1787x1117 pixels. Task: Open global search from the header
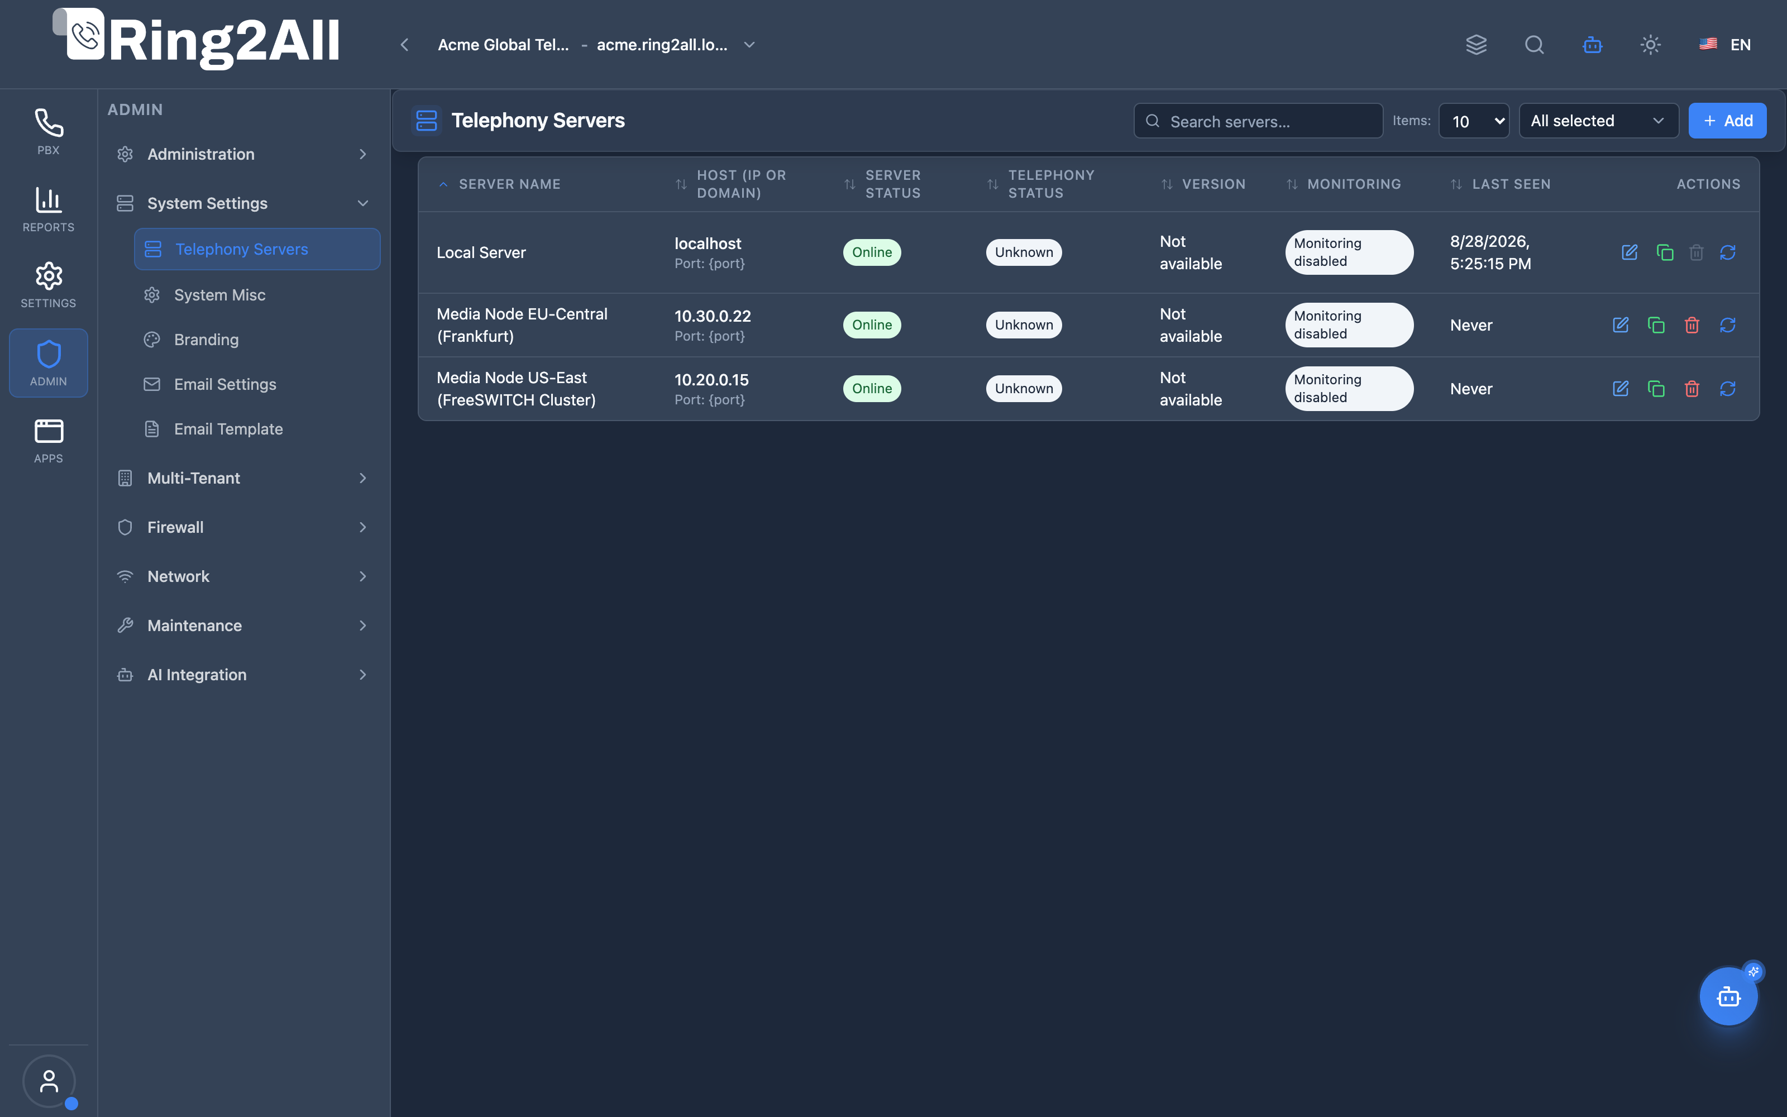(x=1533, y=44)
